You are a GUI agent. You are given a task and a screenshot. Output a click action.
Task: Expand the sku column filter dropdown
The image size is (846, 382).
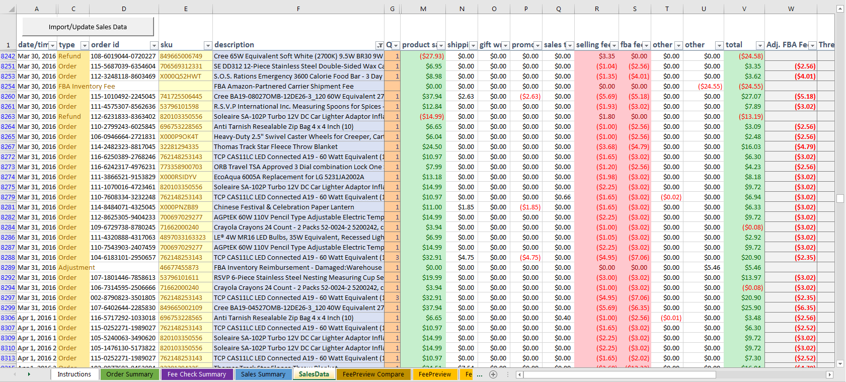(x=207, y=45)
